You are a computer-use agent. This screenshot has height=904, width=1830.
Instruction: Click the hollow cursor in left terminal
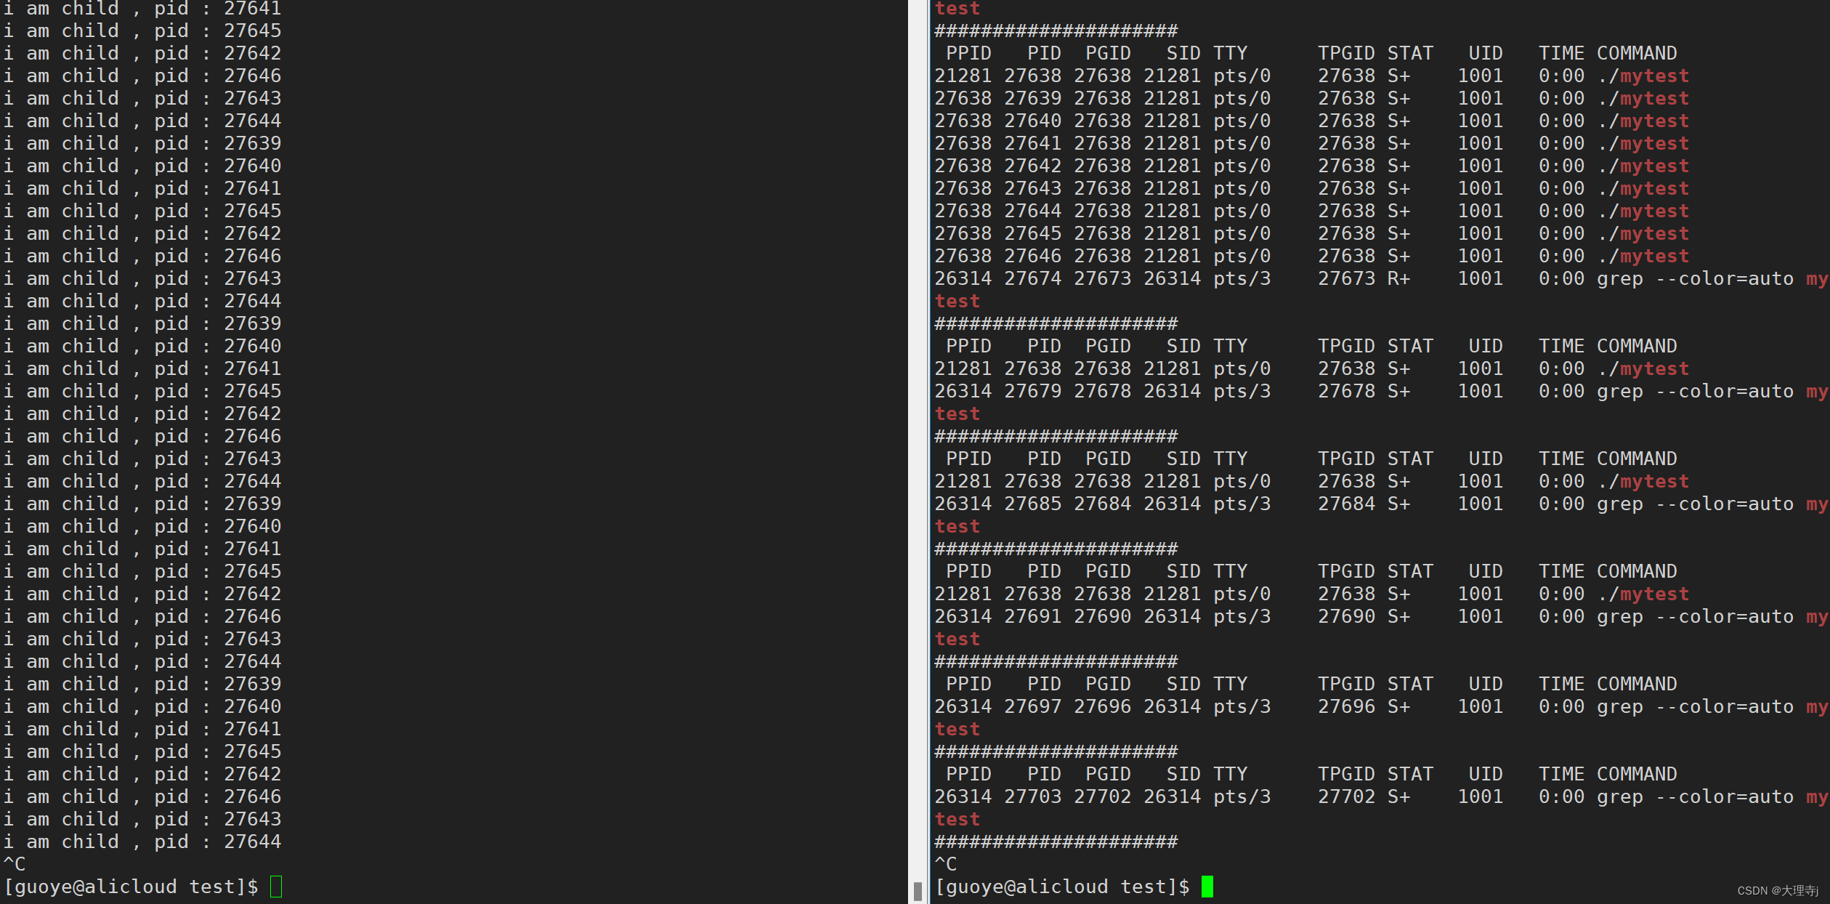click(x=276, y=887)
